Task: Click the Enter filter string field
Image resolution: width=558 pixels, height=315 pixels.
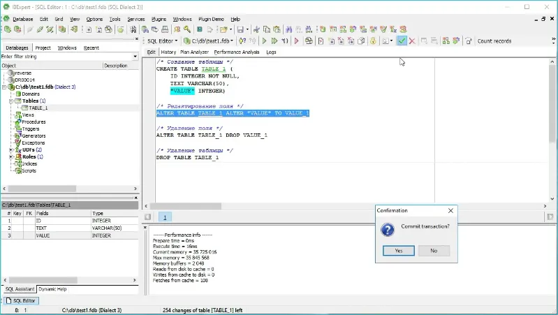Action: coord(66,57)
